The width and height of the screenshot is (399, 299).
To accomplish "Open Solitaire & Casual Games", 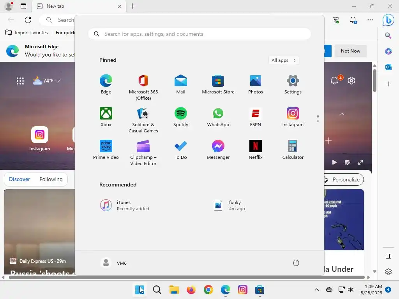I will coord(143,120).
